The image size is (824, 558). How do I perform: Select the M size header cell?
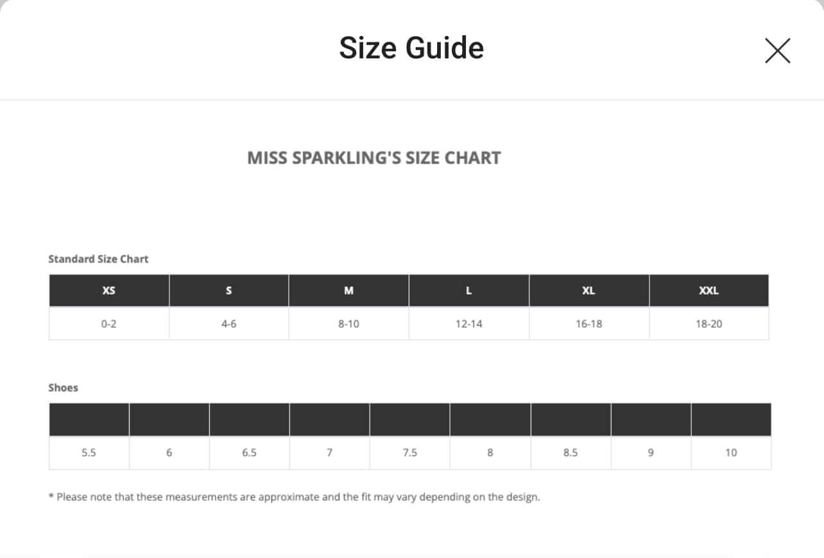(348, 291)
